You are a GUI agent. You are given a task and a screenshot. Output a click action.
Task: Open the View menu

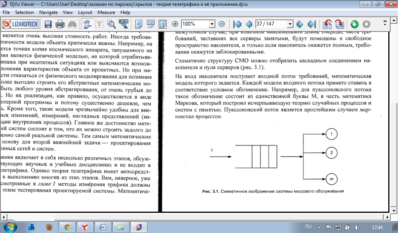(68, 12)
